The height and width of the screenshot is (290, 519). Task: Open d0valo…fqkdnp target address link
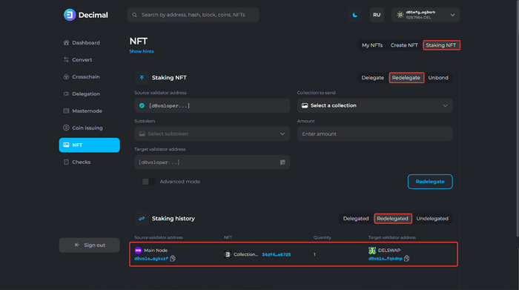tap(386, 259)
